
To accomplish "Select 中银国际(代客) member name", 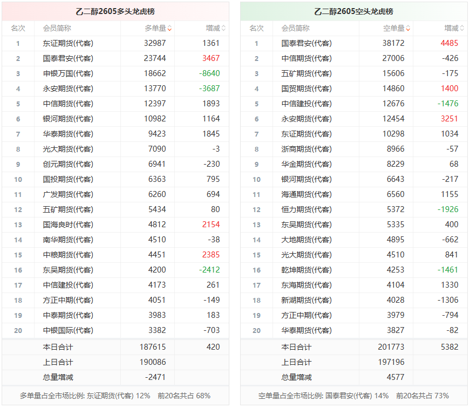I will tap(68, 330).
